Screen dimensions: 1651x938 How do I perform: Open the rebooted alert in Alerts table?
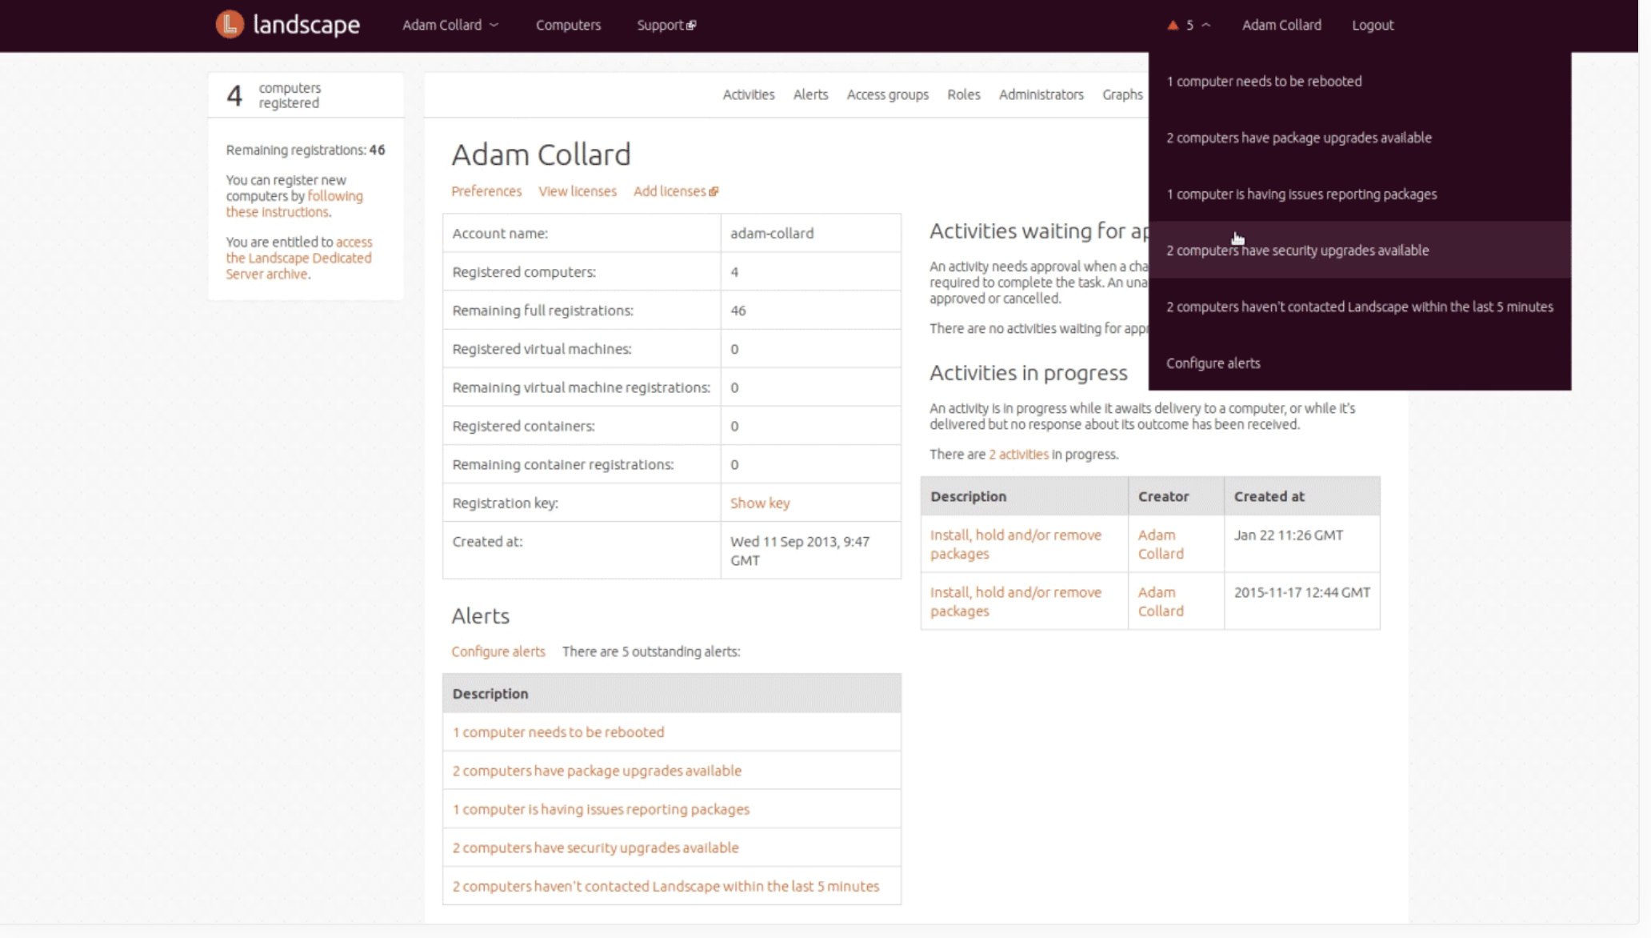tap(558, 732)
